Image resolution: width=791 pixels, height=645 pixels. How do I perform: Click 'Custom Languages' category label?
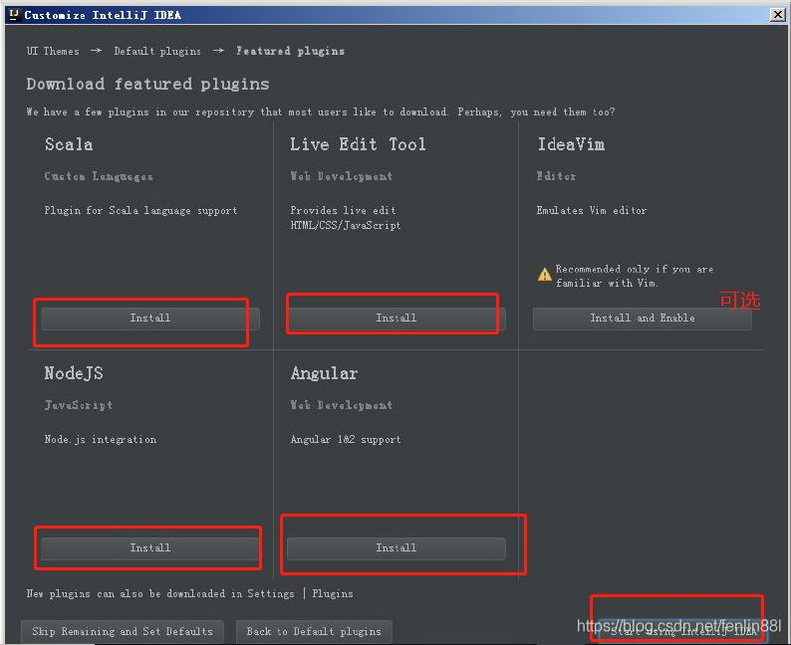(99, 176)
